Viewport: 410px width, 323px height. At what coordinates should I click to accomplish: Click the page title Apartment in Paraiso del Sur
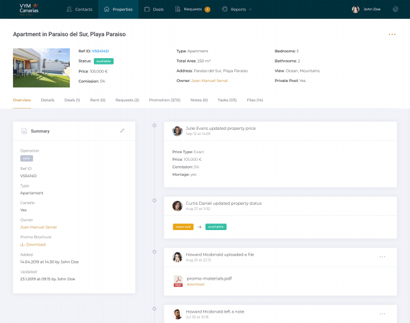click(x=69, y=34)
